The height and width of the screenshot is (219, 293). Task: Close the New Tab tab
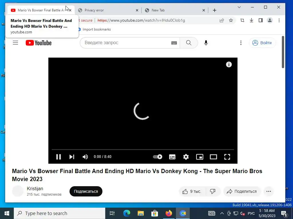pos(204,10)
